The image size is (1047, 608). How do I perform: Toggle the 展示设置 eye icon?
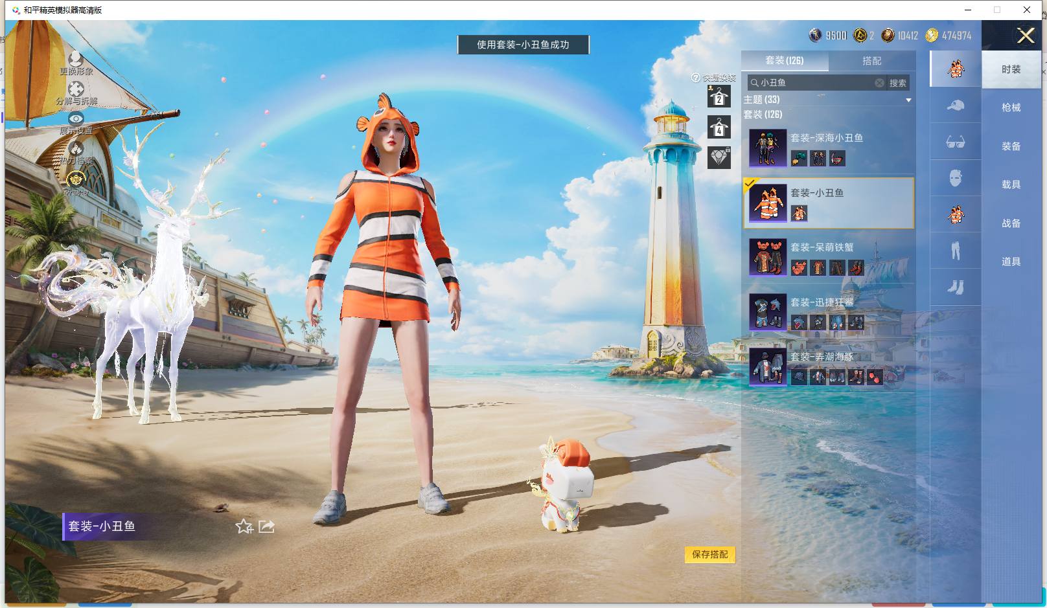point(76,119)
